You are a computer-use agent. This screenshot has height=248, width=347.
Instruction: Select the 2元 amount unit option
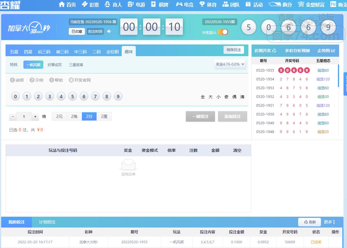click(x=59, y=116)
